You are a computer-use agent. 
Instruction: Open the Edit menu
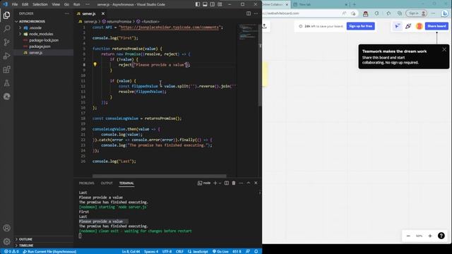[25, 4]
